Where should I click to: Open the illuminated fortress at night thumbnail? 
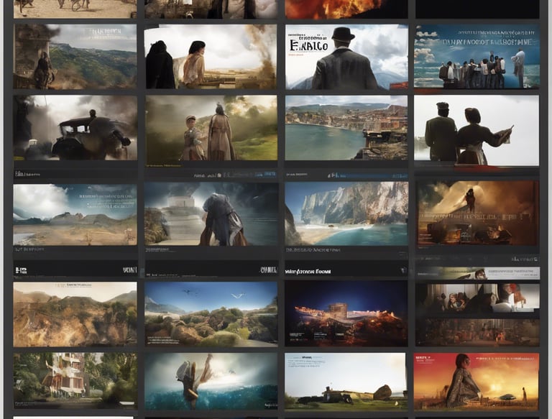pyautogui.click(x=346, y=314)
